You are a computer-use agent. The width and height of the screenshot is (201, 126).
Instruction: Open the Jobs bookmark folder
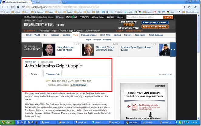click(x=87, y=12)
